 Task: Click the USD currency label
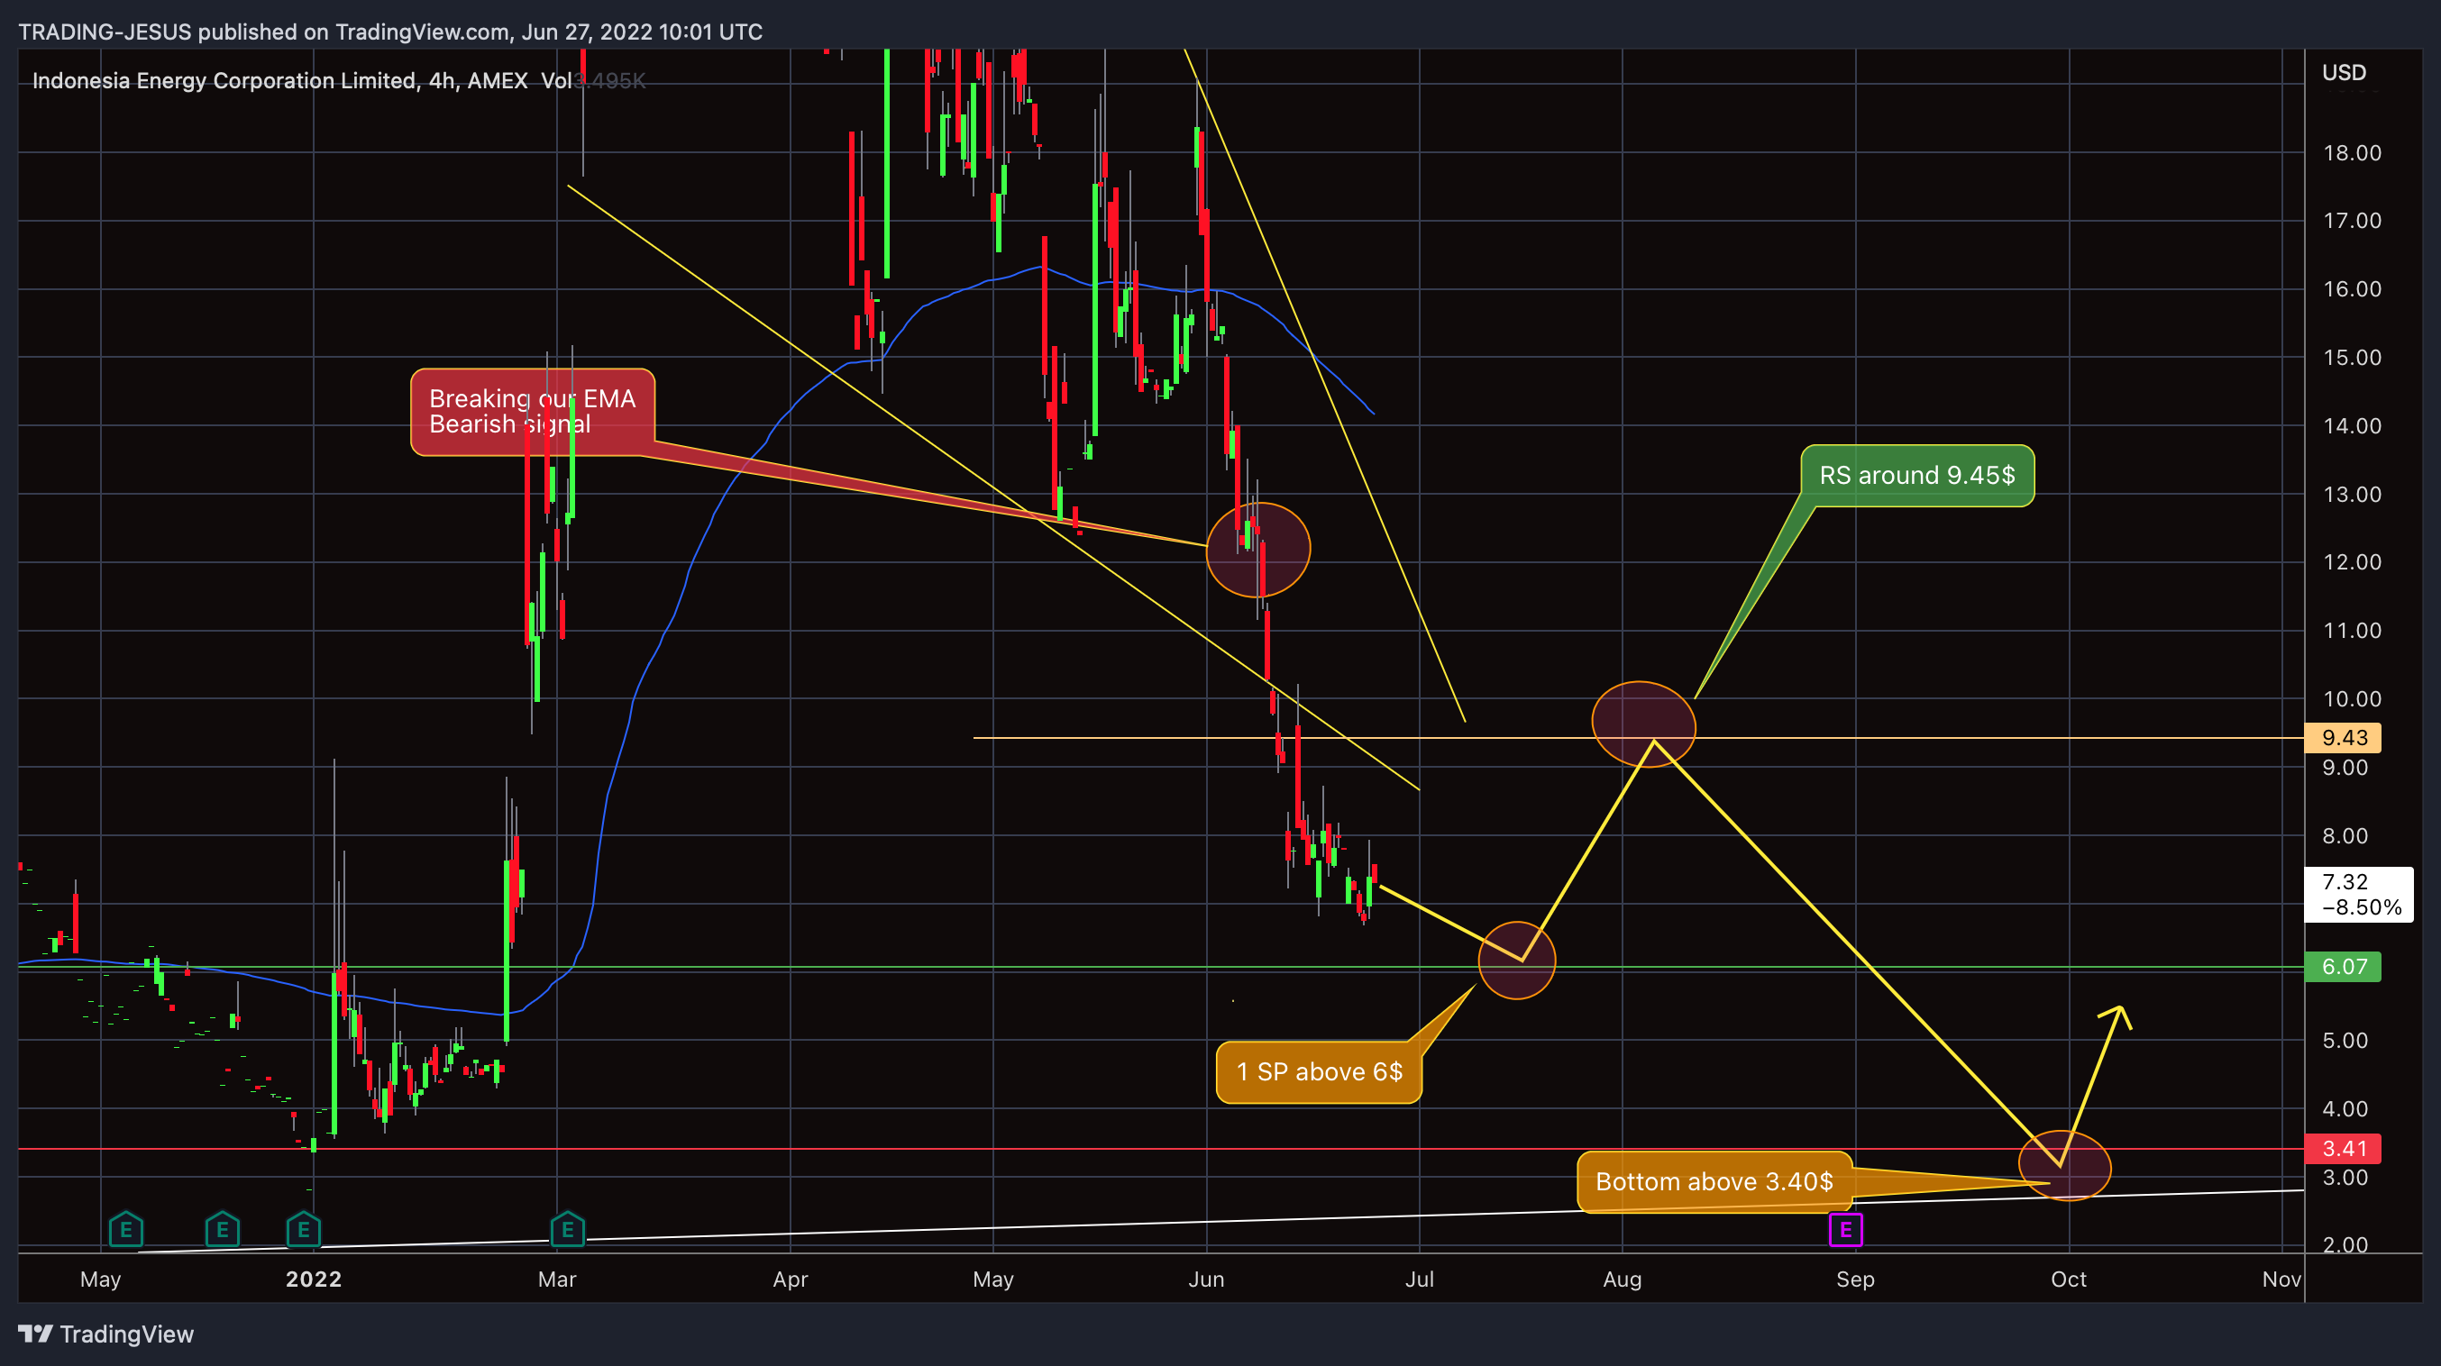click(x=2344, y=73)
